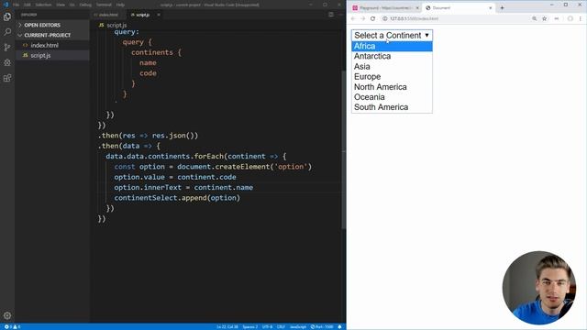Reload the browser page
Viewport: 587px width, 330px height.
tap(372, 18)
